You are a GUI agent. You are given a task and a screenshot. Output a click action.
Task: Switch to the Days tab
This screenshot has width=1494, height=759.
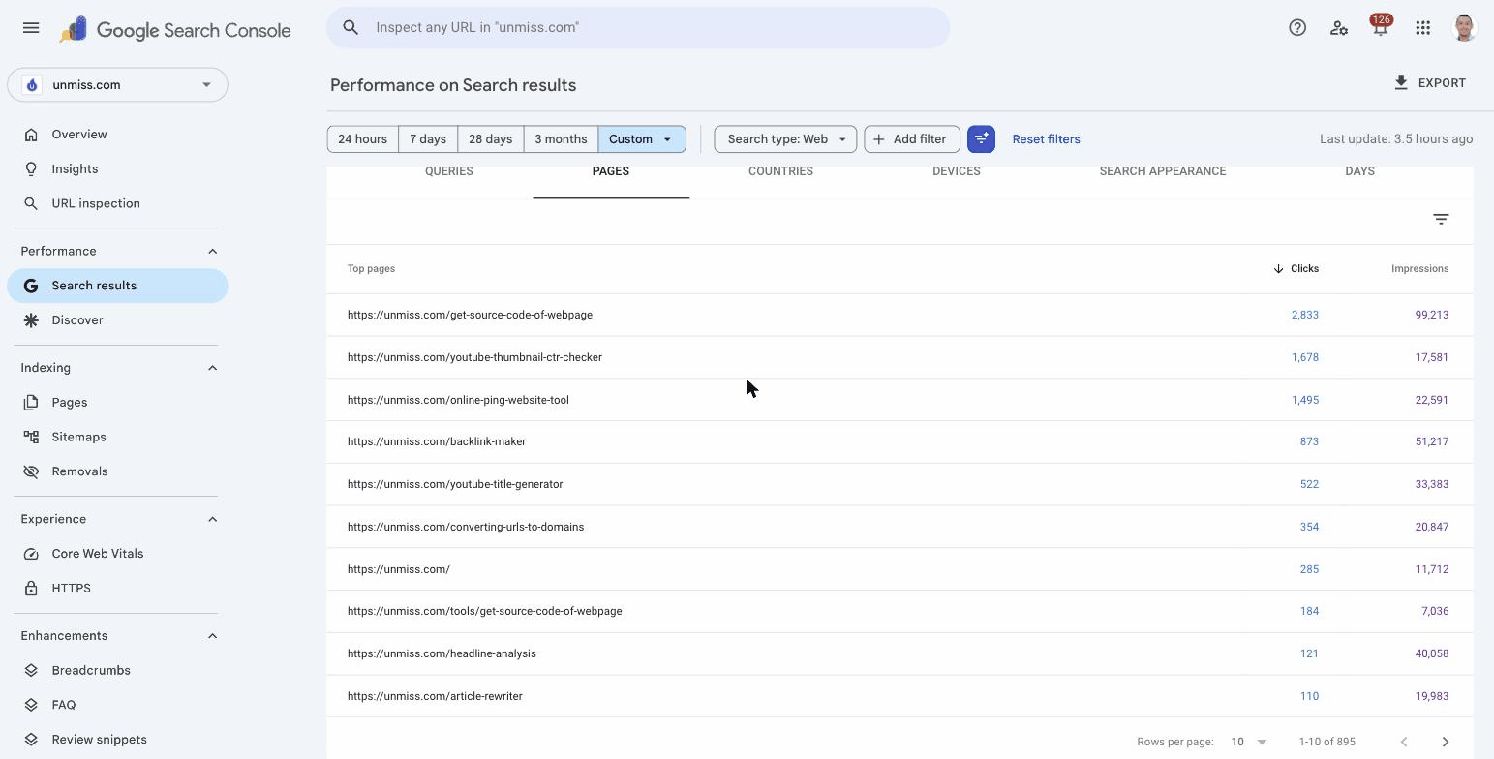(1359, 171)
